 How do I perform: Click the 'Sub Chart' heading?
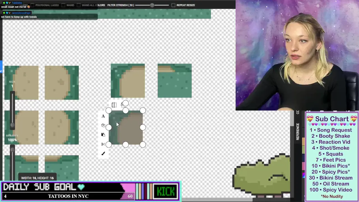pos(332,119)
